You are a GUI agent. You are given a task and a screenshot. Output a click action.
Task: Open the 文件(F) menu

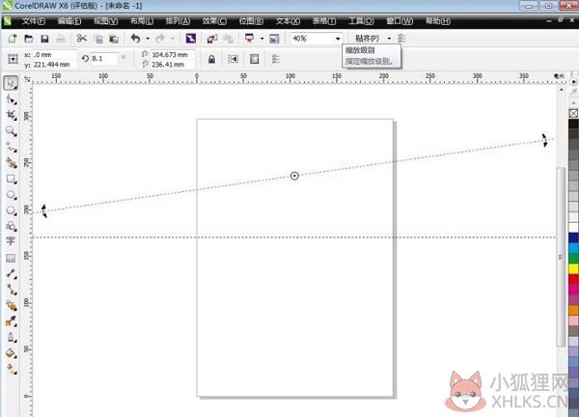[x=33, y=21]
